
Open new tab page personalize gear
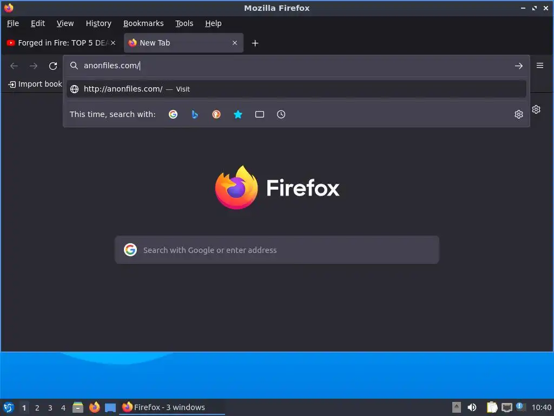pos(536,109)
